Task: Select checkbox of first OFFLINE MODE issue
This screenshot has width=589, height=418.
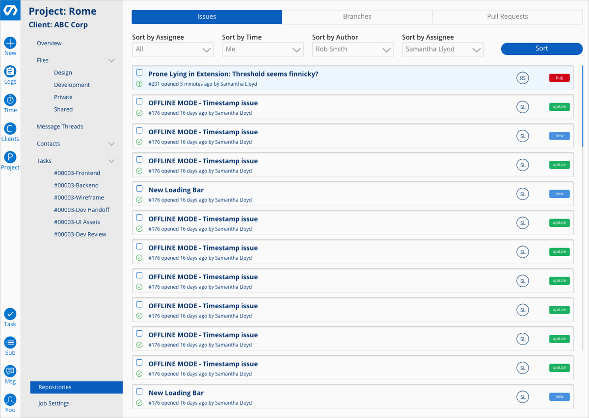Action: click(139, 101)
